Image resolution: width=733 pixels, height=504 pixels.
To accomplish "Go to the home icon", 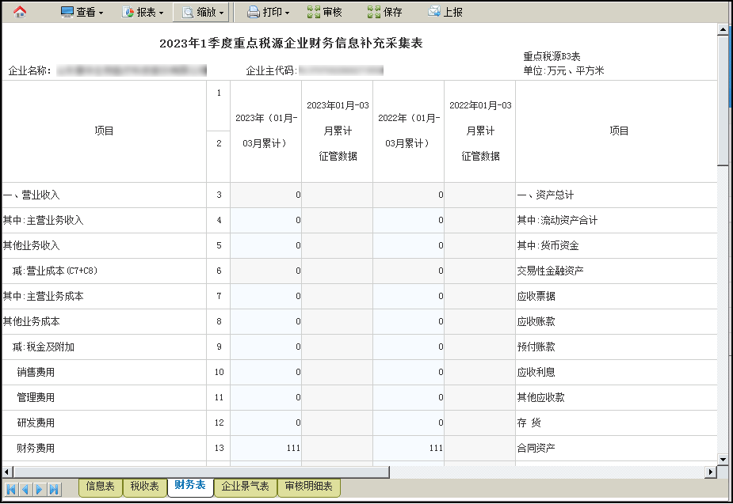I will pos(20,12).
